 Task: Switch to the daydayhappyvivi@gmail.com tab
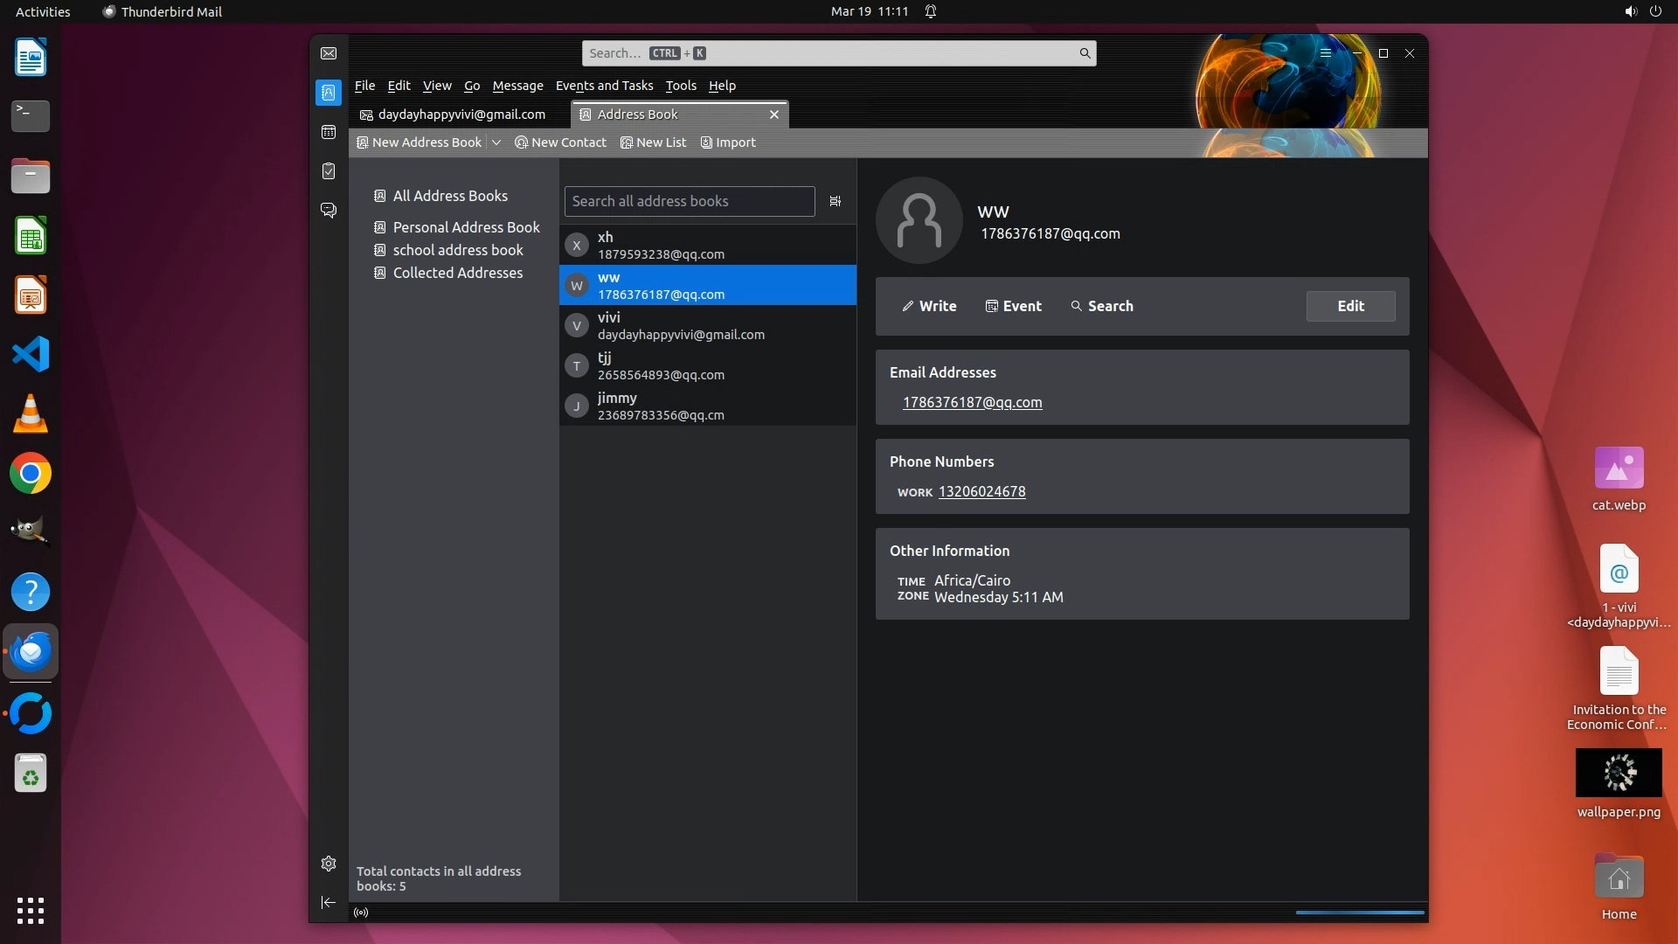(x=461, y=115)
